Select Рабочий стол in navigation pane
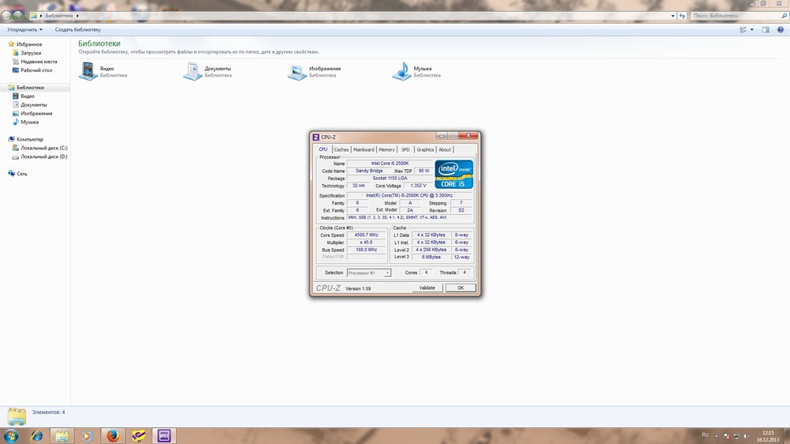The height and width of the screenshot is (444, 790). tap(36, 70)
